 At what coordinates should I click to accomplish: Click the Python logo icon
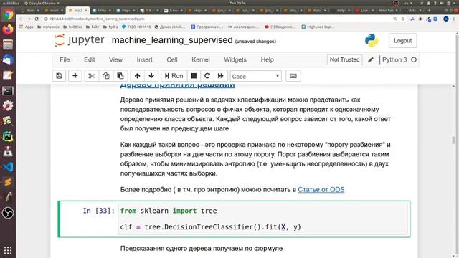(x=372, y=41)
